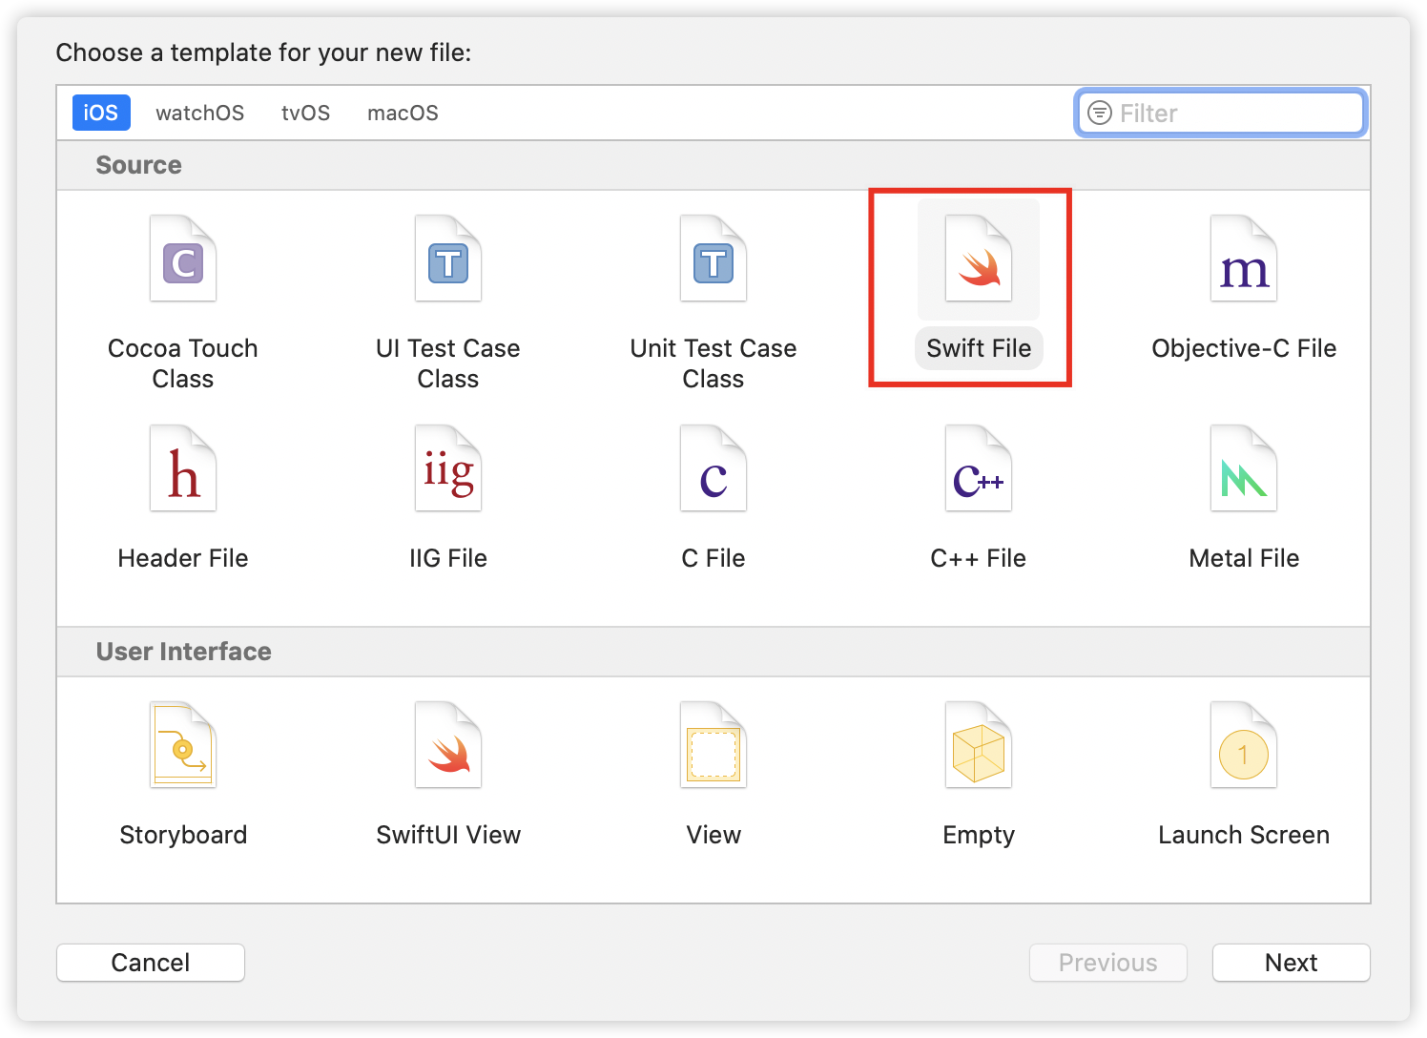1427x1038 pixels.
Task: Proceed with the Next button
Action: pyautogui.click(x=1292, y=963)
